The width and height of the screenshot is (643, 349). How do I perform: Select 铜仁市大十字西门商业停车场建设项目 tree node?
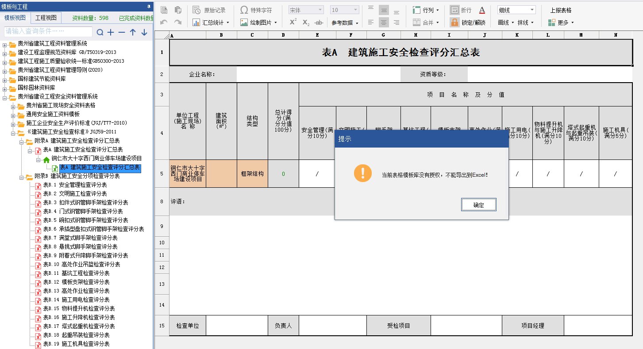(97, 158)
